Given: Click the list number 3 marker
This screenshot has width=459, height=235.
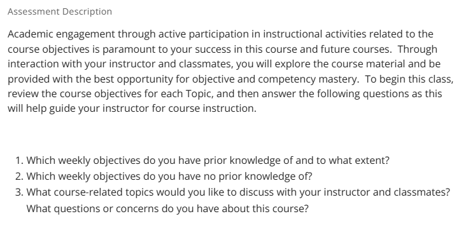Looking at the screenshot, I should click(19, 192).
